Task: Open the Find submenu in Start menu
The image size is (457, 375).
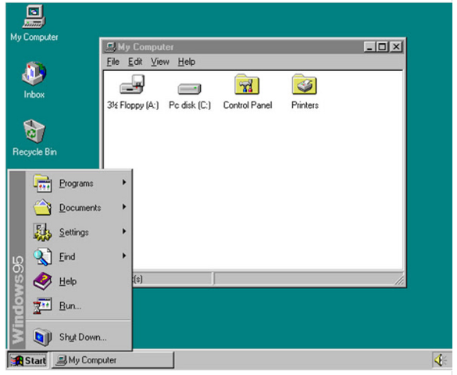Action: click(79, 257)
